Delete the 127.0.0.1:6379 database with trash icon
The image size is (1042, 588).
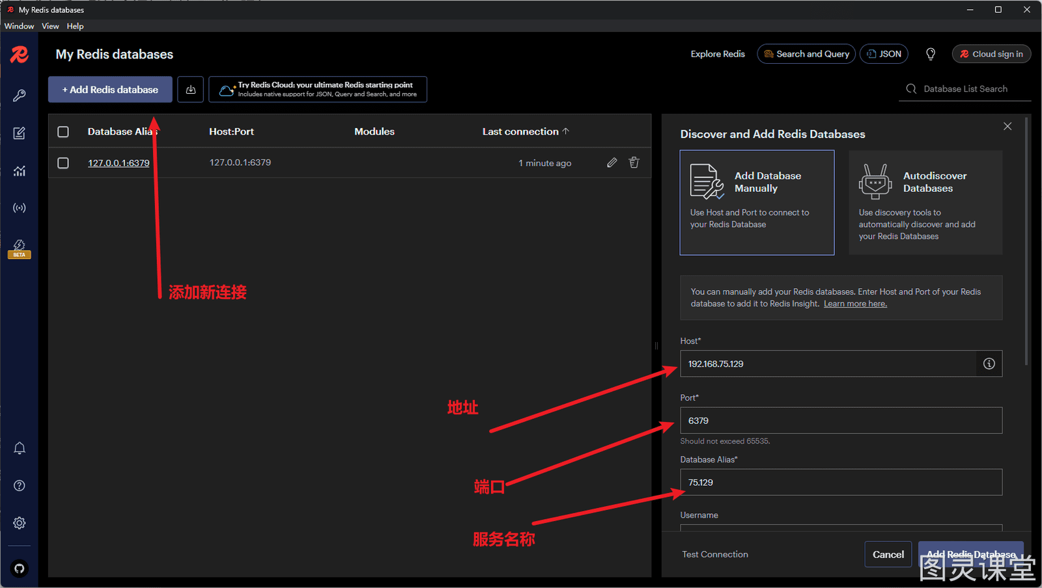pos(634,163)
